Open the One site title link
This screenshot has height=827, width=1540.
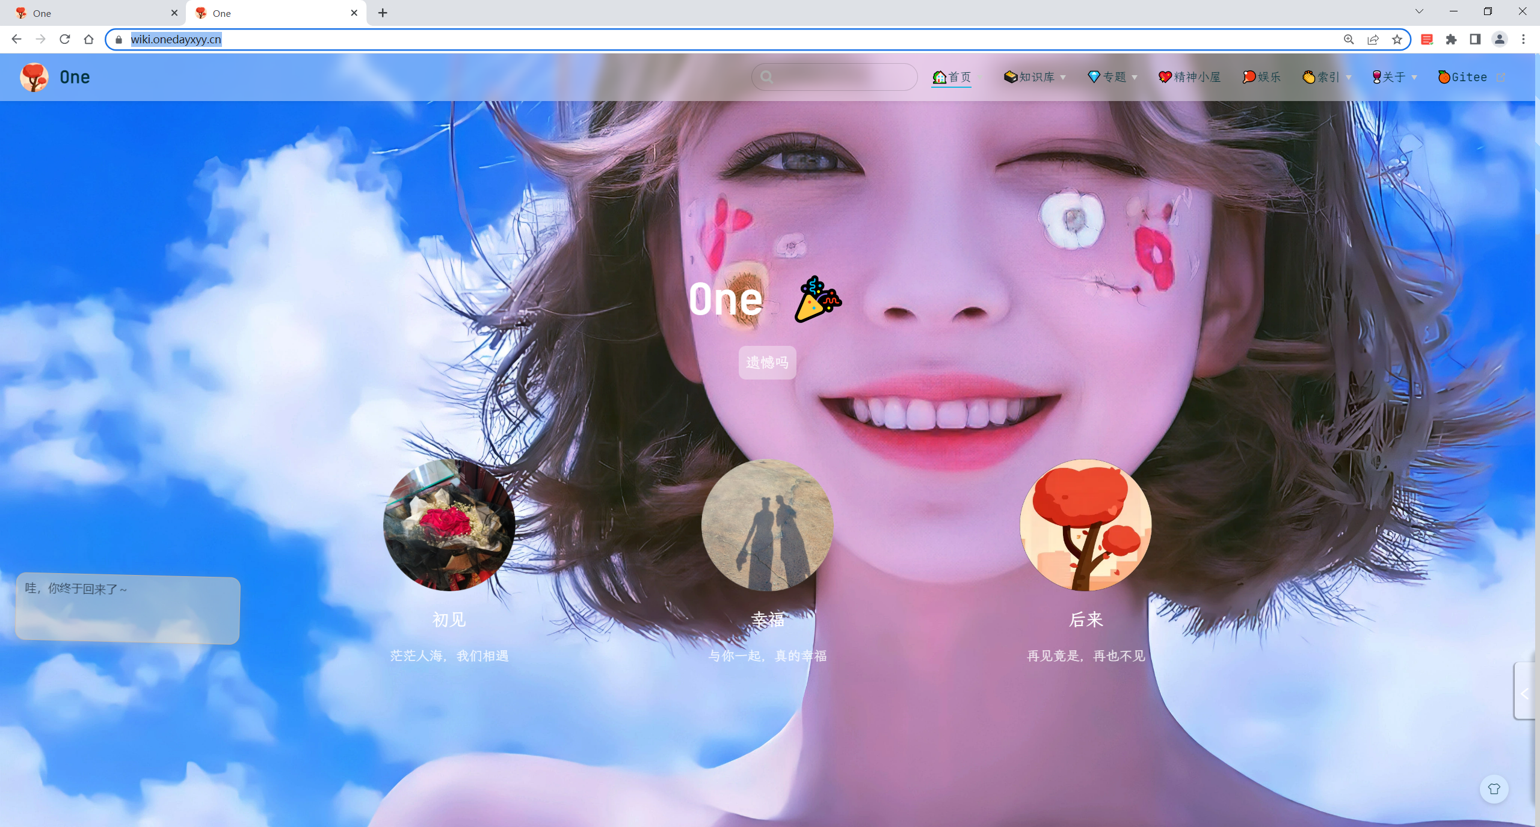point(75,77)
